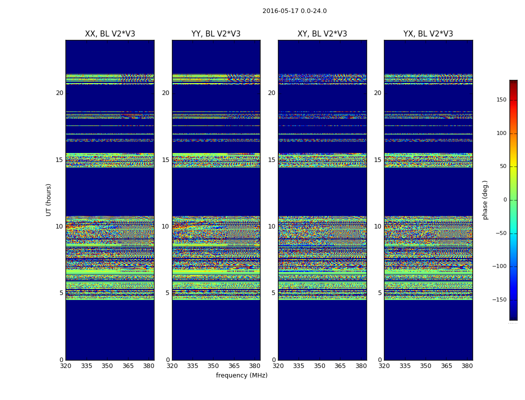Click x-axis tick 350 under the YY panel

213,366
